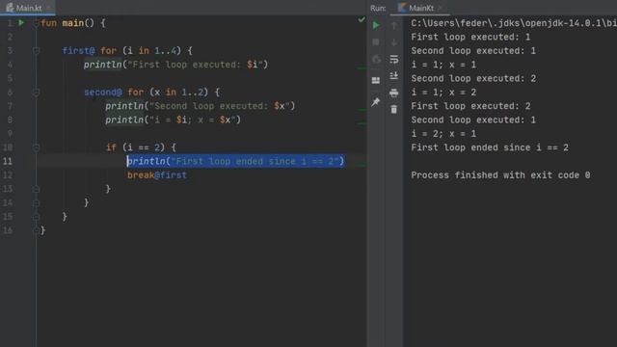Collapse the first@ for loop fold marker
The image size is (617, 347).
tap(36, 51)
